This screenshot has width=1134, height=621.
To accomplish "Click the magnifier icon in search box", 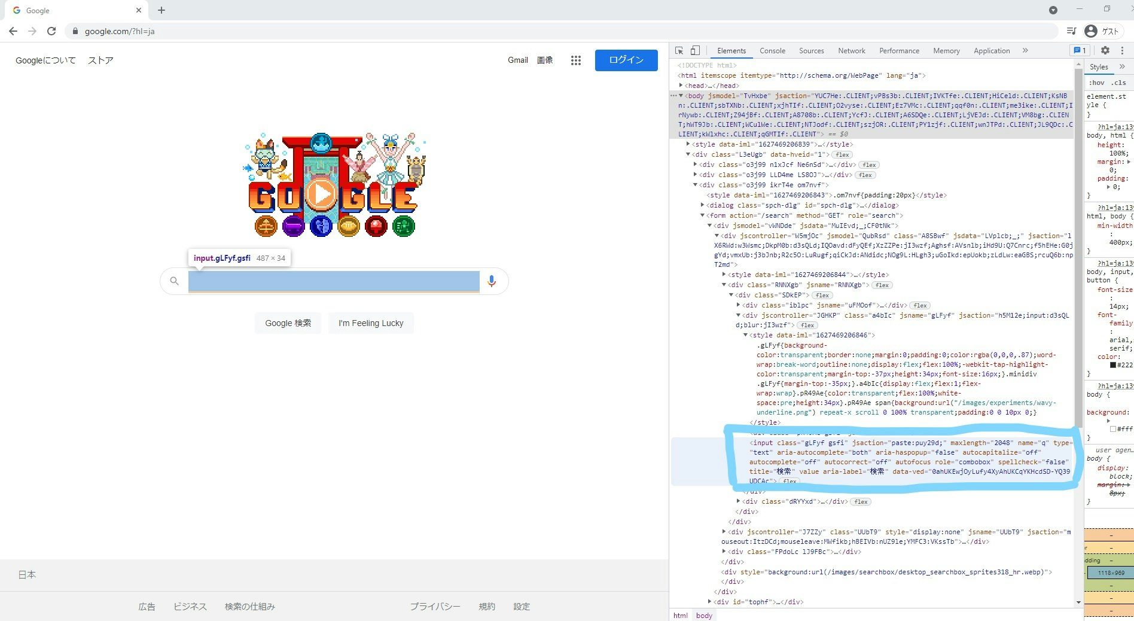I will point(174,281).
